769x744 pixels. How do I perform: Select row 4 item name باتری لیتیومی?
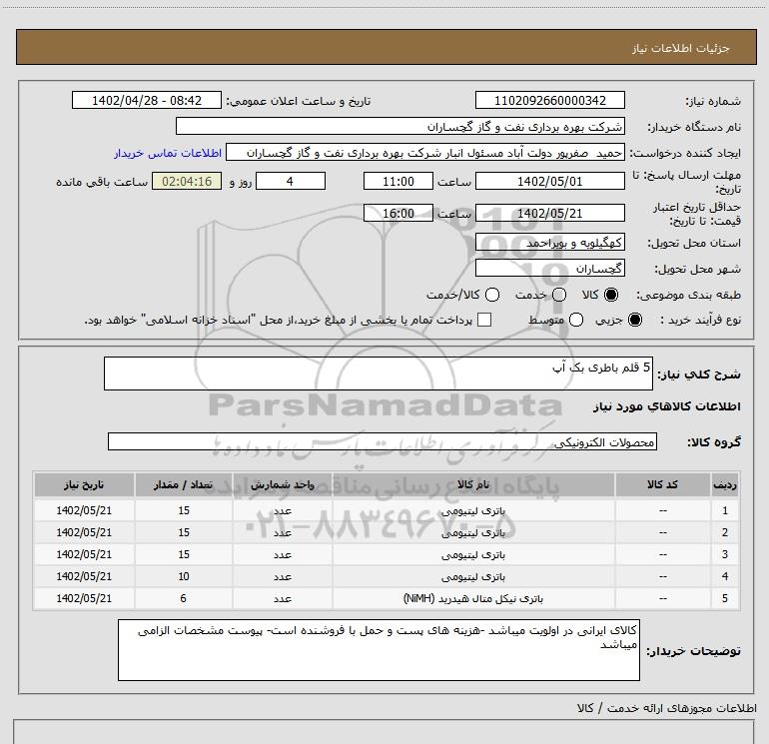tap(473, 577)
